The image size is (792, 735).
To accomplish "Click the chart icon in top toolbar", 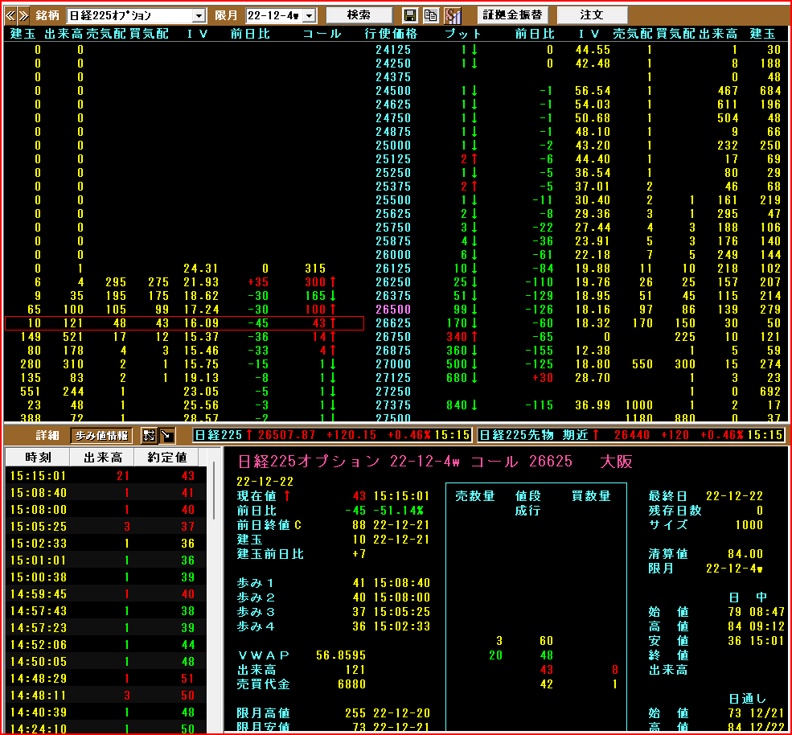I will pos(453,15).
